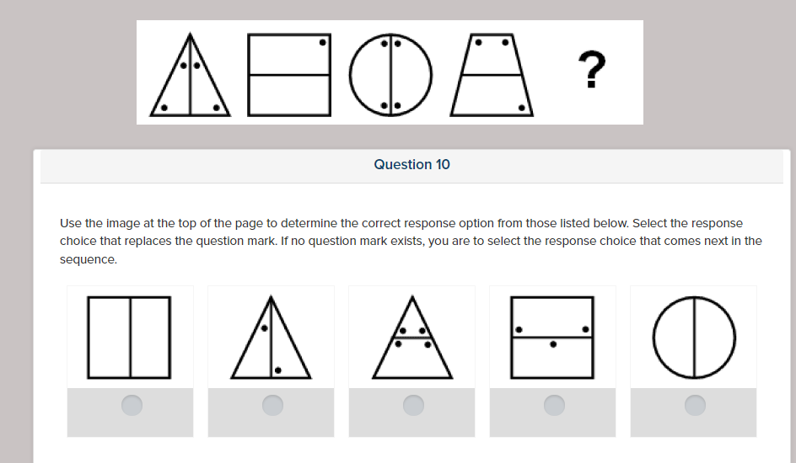
Task: Click the square figure in the sequence
Action: [x=288, y=75]
